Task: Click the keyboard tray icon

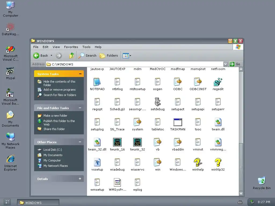Action: (240, 202)
